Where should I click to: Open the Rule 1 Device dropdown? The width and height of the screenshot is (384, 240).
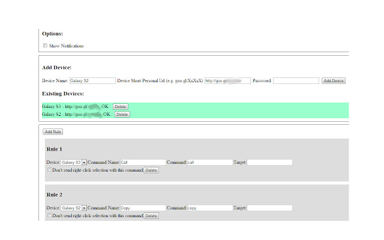click(74, 163)
